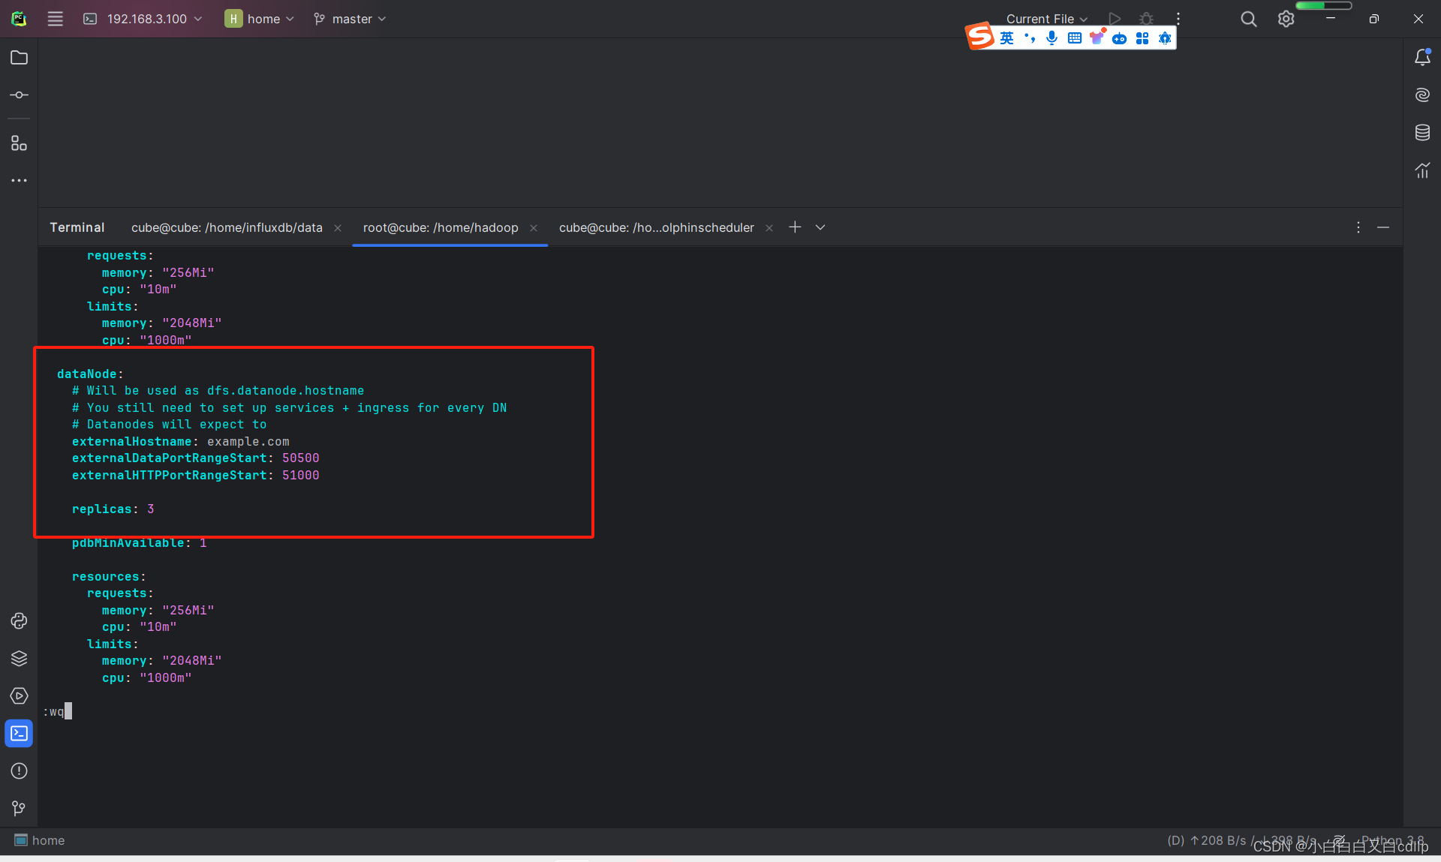Toggle Sogou Chinese/English input mode

[x=1006, y=38]
